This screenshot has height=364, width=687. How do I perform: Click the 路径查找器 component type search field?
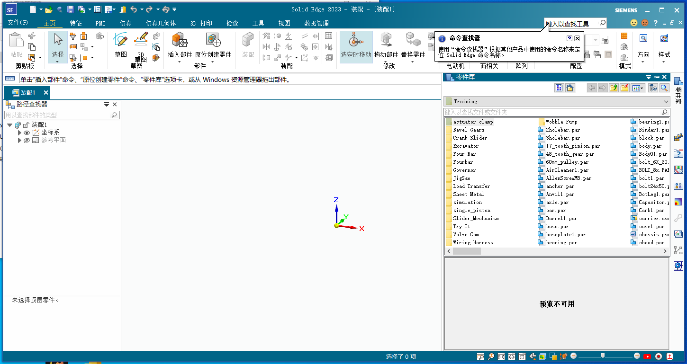click(x=62, y=115)
